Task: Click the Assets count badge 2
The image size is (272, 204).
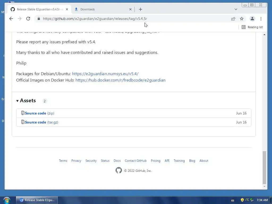Action: 45,101
